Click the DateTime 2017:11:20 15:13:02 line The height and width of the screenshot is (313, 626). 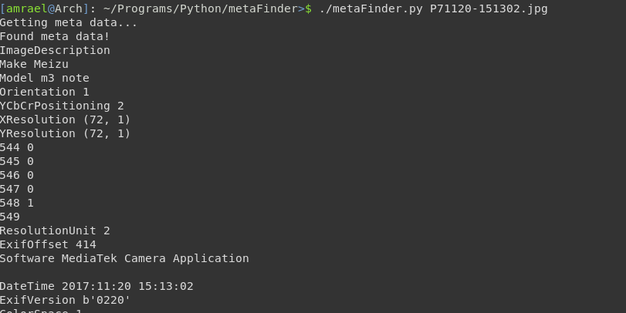[x=96, y=286]
